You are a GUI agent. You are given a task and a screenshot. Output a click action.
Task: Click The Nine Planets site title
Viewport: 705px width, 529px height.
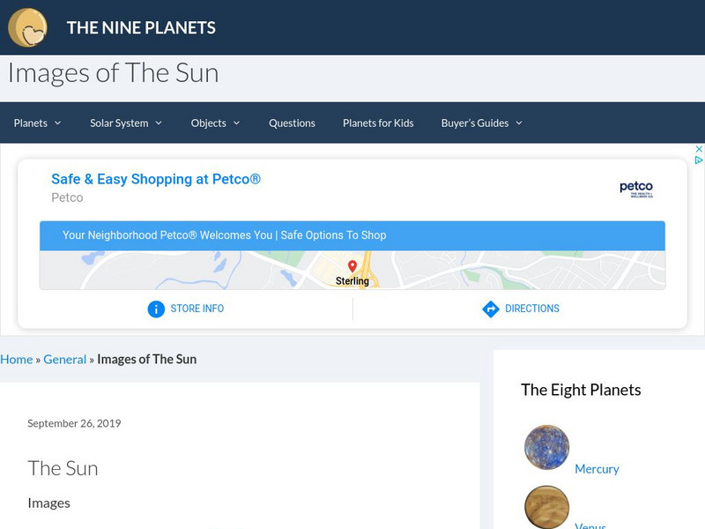click(141, 27)
